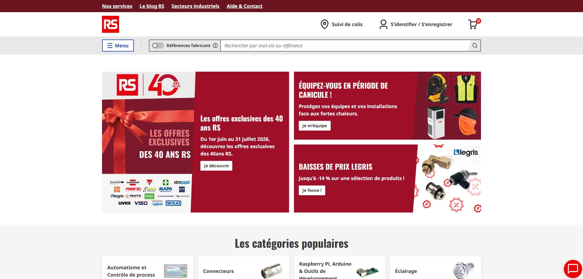This screenshot has width=583, height=279.
Task: Open the Éclairage category card
Action: 435,268
